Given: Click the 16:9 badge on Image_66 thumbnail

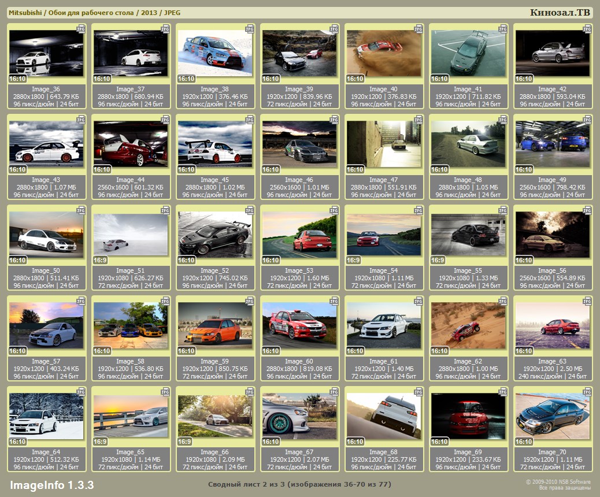Looking at the screenshot, I should [185, 442].
